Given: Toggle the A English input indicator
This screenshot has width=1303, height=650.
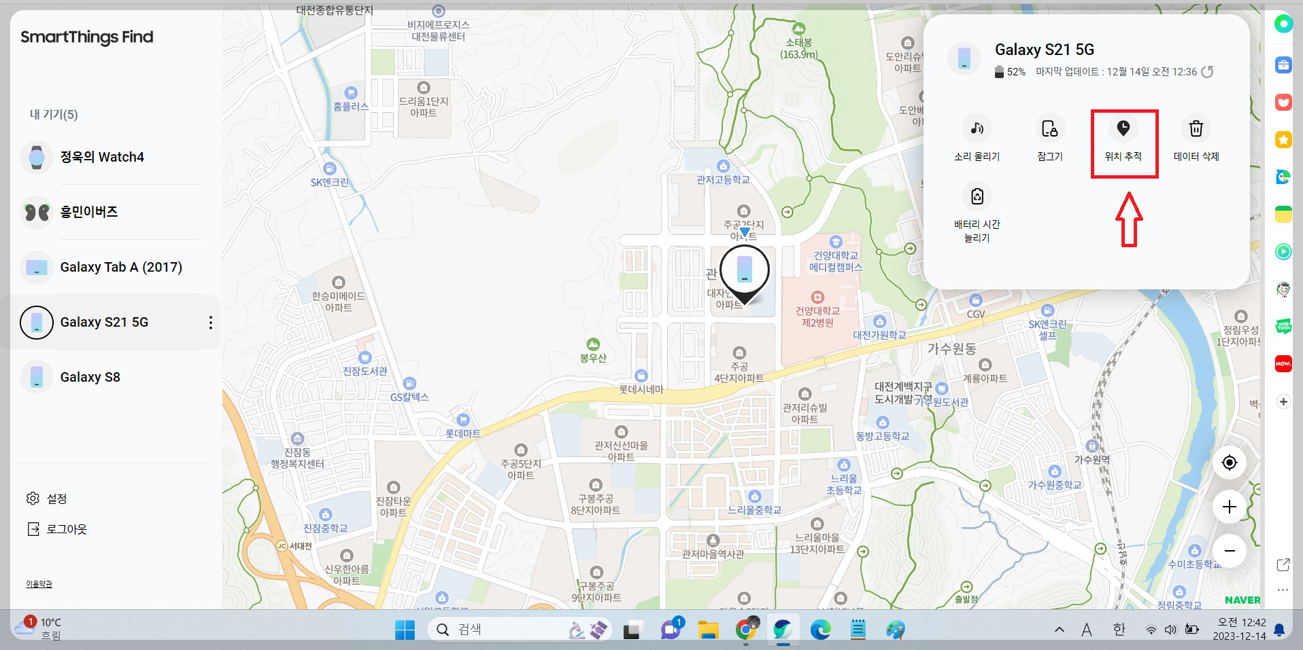Looking at the screenshot, I should [1087, 630].
